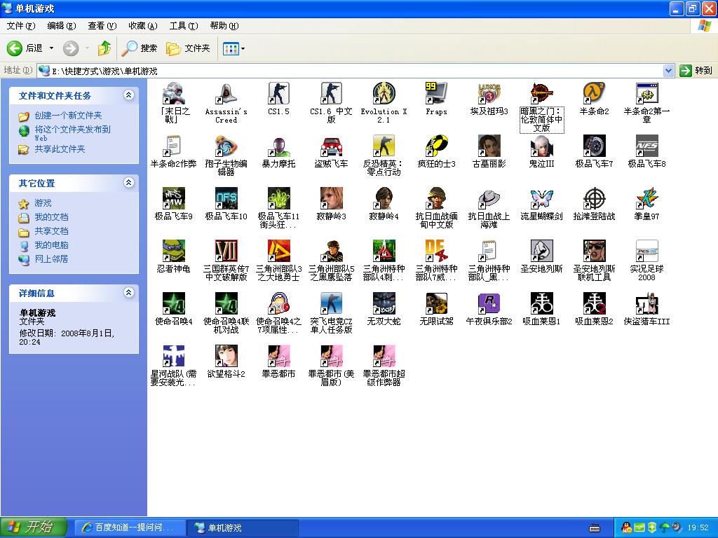The image size is (718, 538).
Task: Click the 圣安地列斯 shortcut icon
Action: click(x=541, y=251)
